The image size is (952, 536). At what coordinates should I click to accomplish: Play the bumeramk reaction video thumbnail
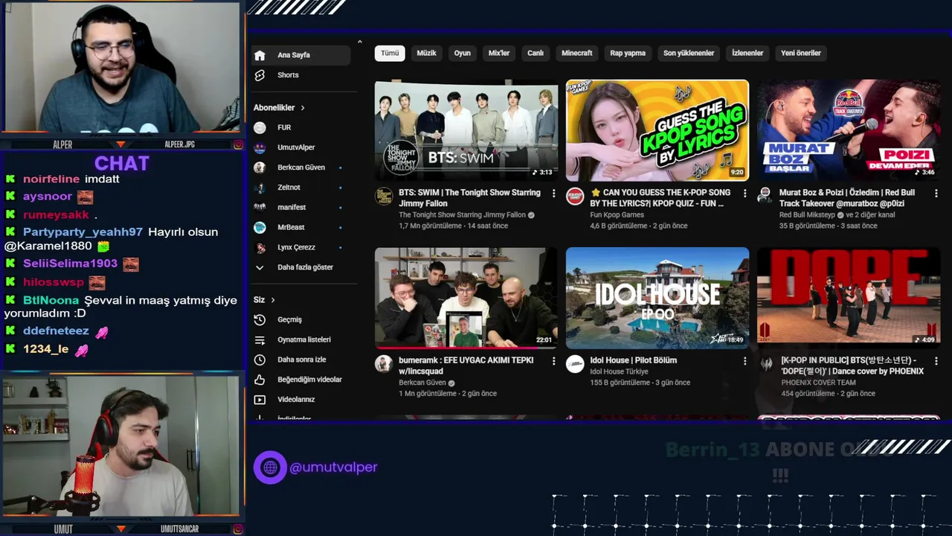pyautogui.click(x=466, y=298)
